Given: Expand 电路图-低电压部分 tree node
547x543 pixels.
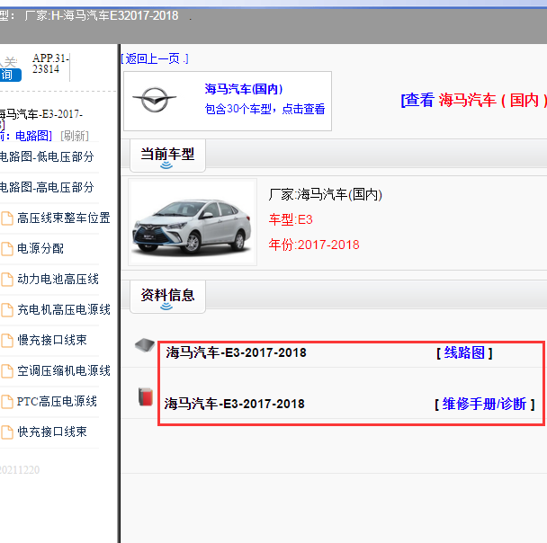Looking at the screenshot, I should coord(47,156).
